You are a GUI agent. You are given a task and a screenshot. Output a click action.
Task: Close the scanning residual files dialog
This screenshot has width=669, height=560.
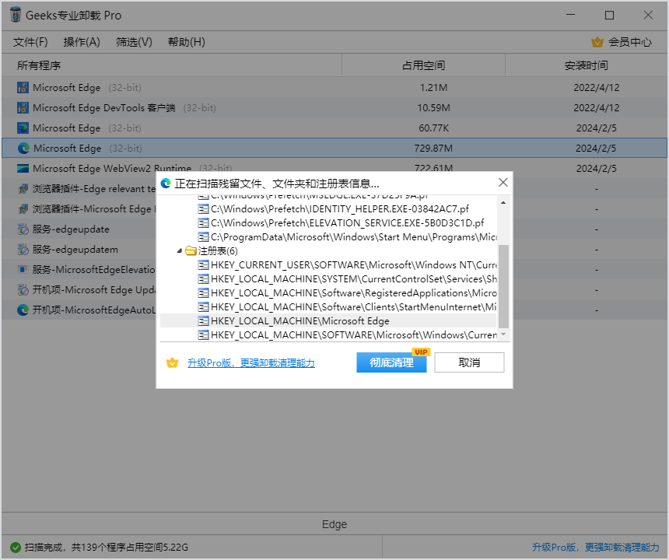click(x=503, y=183)
